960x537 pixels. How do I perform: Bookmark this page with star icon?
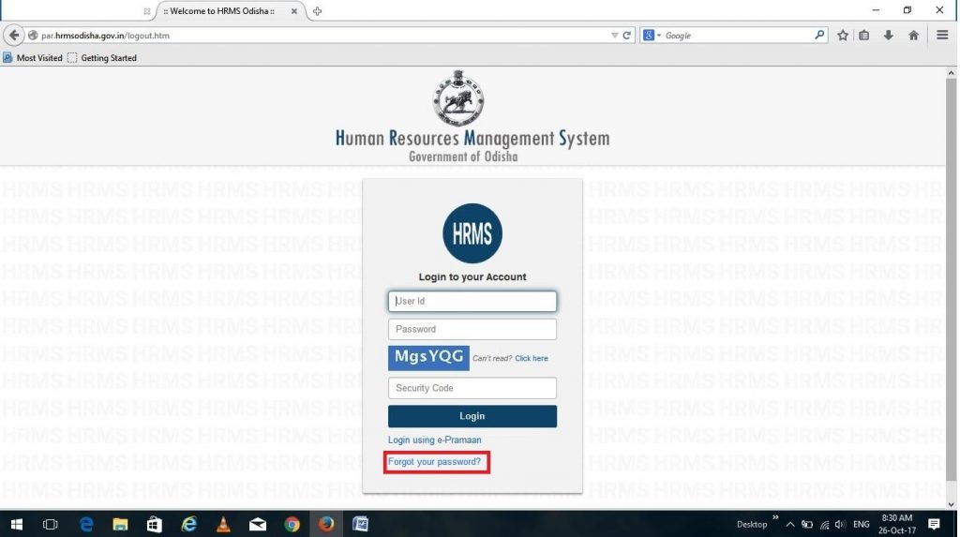click(x=843, y=36)
